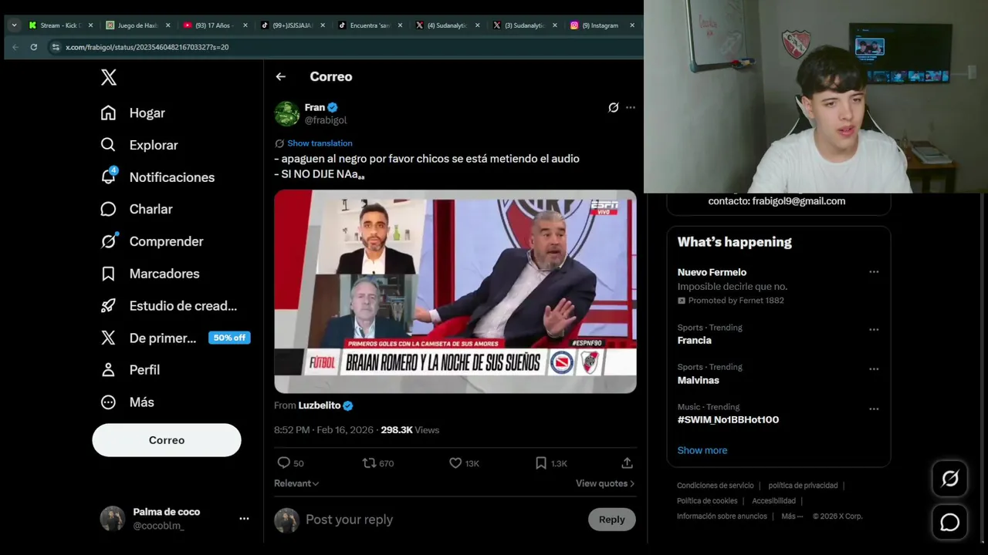Open the browser tab search dropdown

[14, 25]
